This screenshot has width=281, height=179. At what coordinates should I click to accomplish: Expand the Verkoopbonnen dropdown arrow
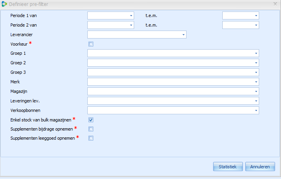coord(256,110)
